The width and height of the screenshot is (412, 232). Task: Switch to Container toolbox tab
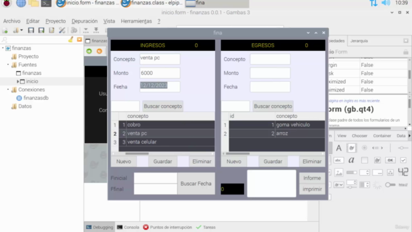click(x=382, y=136)
